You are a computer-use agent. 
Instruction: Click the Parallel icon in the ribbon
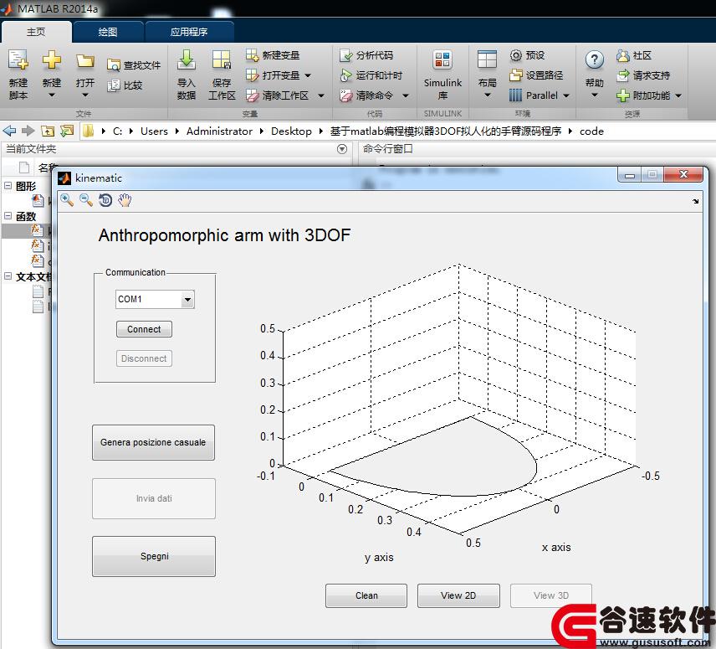click(515, 95)
